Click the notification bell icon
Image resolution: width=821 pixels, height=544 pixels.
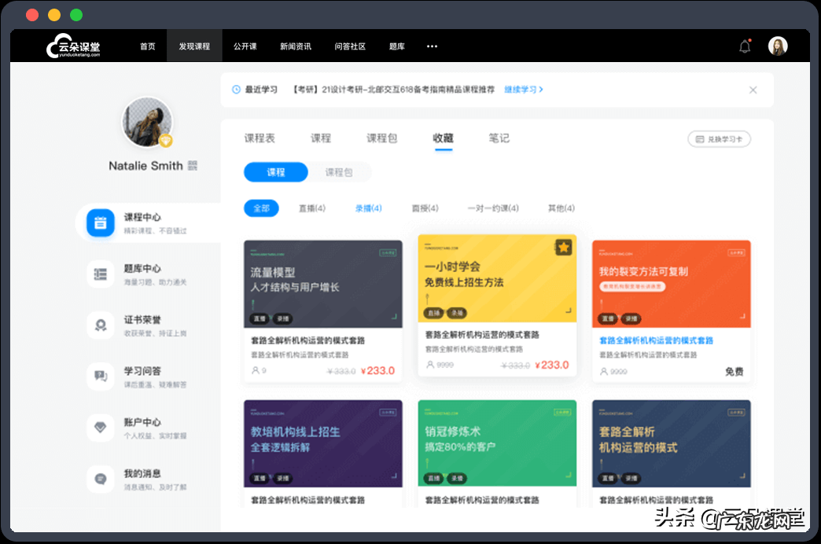pyautogui.click(x=744, y=46)
